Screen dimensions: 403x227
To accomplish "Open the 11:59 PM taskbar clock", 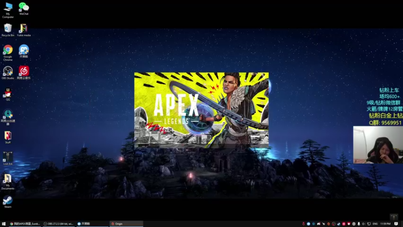I will pyautogui.click(x=385, y=224).
